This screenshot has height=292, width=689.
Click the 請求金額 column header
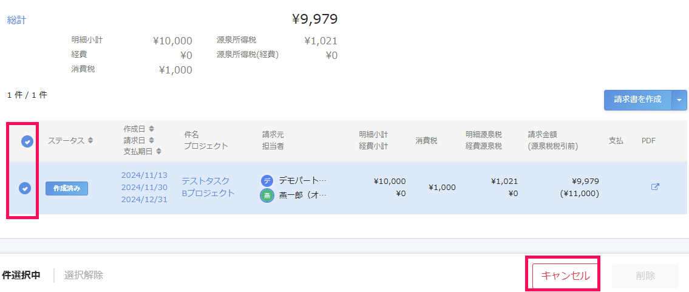pyautogui.click(x=543, y=135)
